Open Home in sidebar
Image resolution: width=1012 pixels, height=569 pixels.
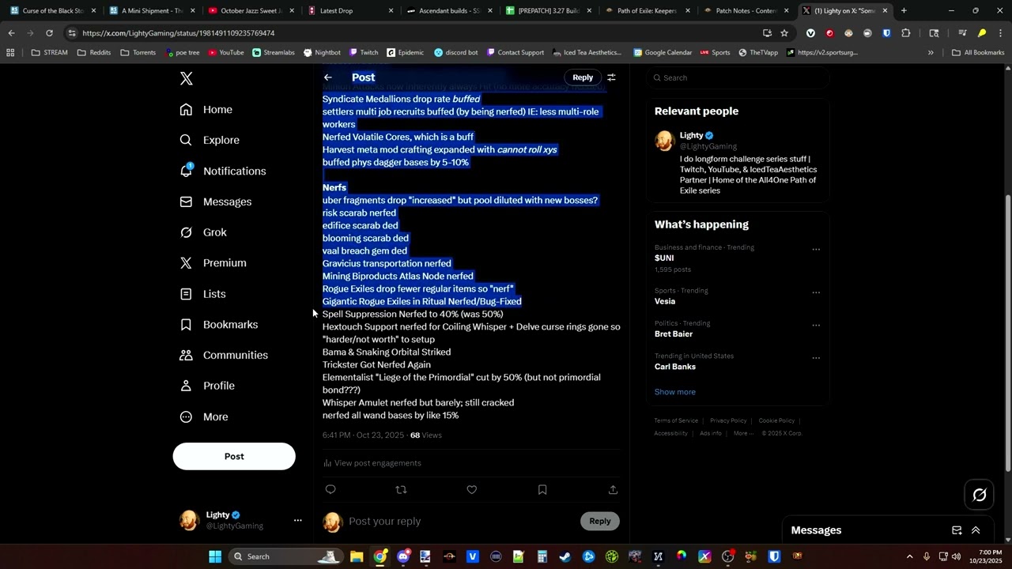coord(206,110)
